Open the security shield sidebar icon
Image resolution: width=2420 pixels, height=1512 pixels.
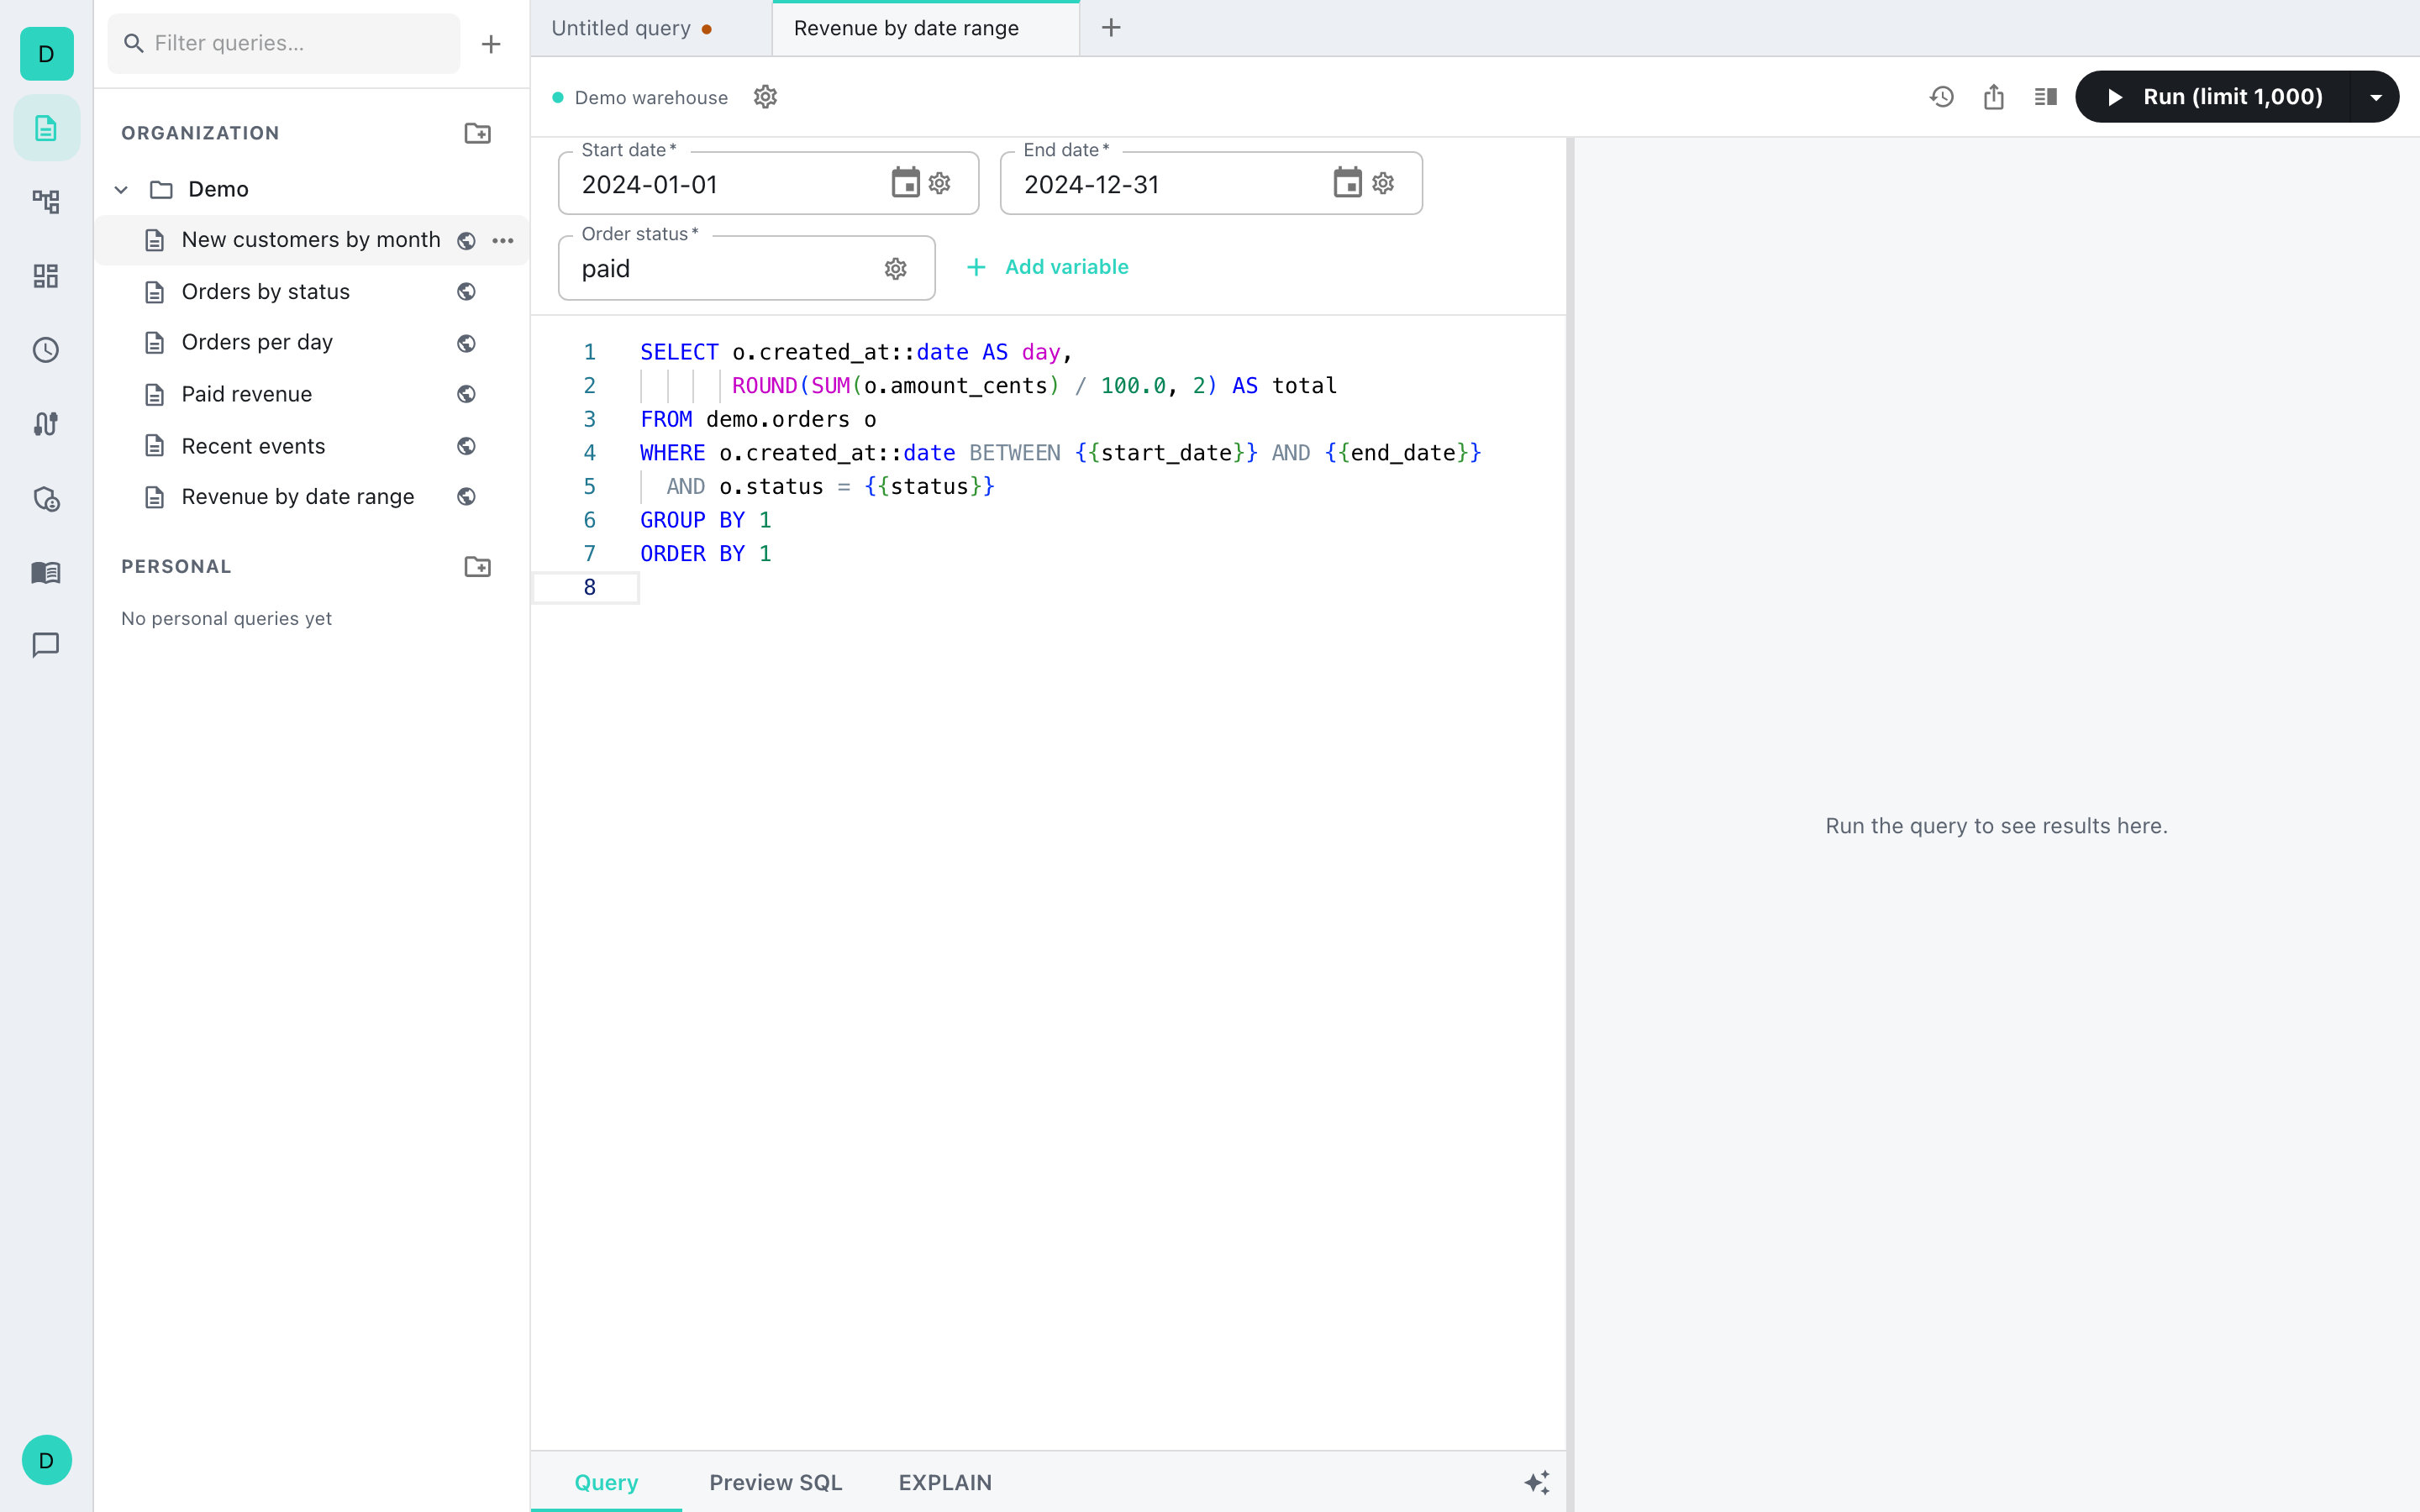(x=46, y=498)
